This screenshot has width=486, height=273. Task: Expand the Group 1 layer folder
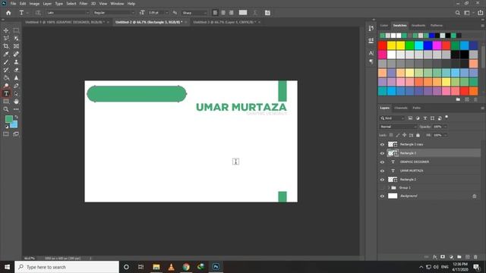389,188
